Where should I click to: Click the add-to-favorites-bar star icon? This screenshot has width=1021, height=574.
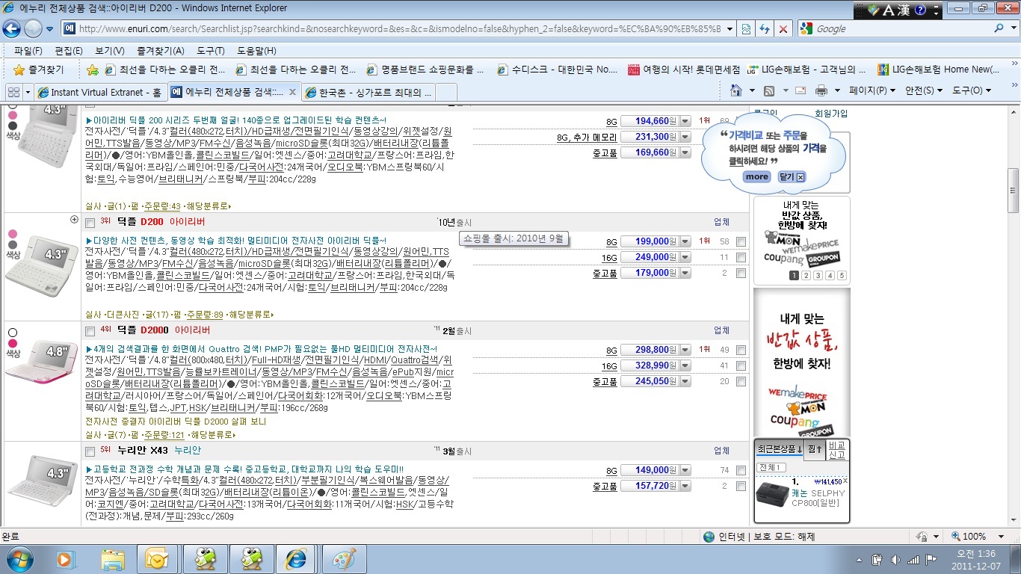pos(93,70)
